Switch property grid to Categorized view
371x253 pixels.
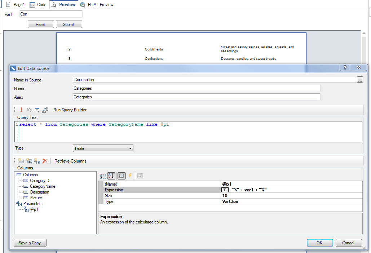pyautogui.click(x=103, y=176)
